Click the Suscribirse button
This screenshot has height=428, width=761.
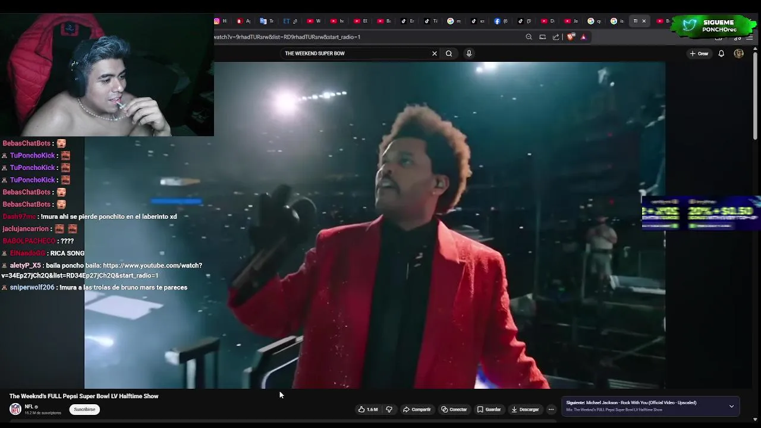84,410
